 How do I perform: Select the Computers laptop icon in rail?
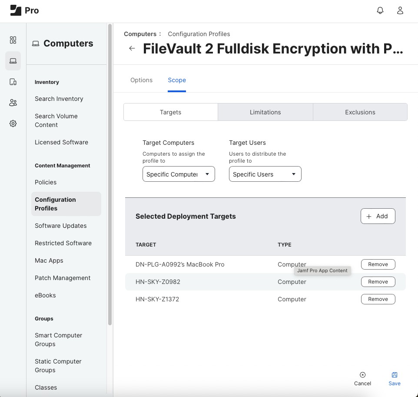[x=13, y=61]
